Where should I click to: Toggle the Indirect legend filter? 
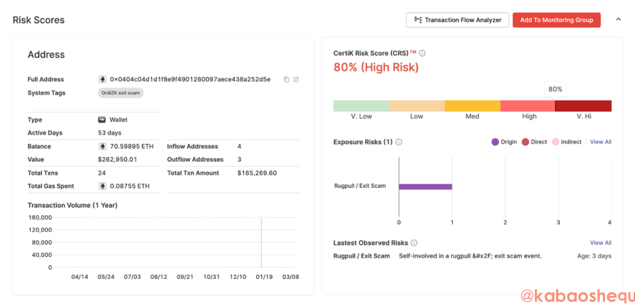[x=566, y=142]
